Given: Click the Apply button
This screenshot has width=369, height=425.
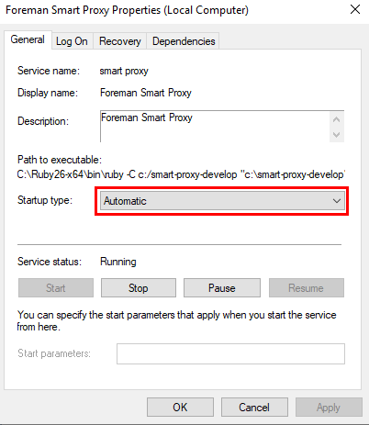Looking at the screenshot, I should pyautogui.click(x=329, y=408).
